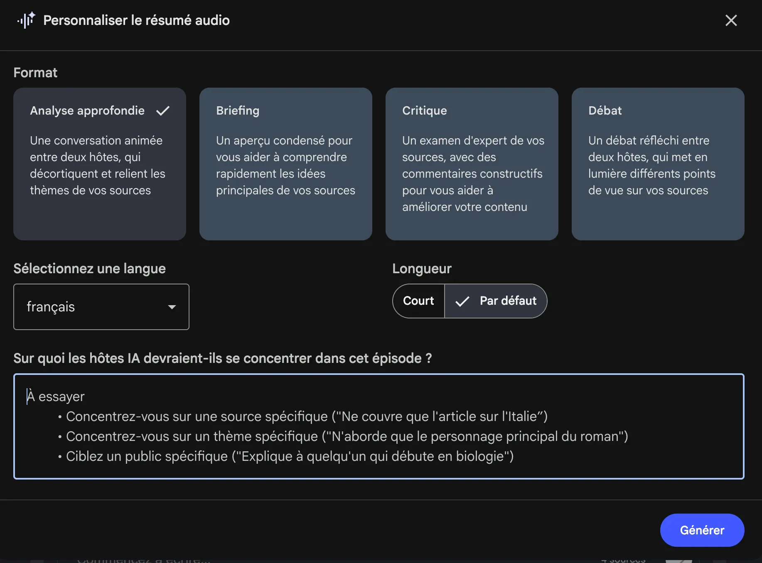Pick the Débat format card

(x=658, y=164)
